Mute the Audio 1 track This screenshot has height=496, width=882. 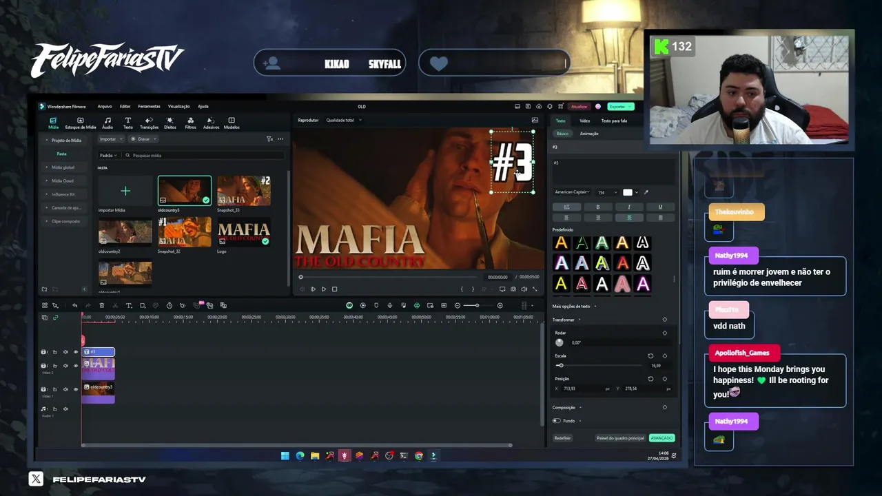click(x=65, y=409)
